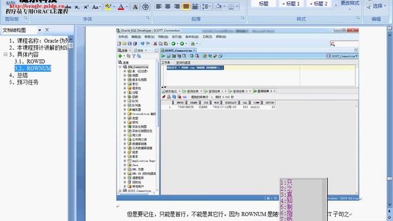The image size is (393, 221).
Task: Navigate to heading 5、预习任务
Action: click(24, 82)
